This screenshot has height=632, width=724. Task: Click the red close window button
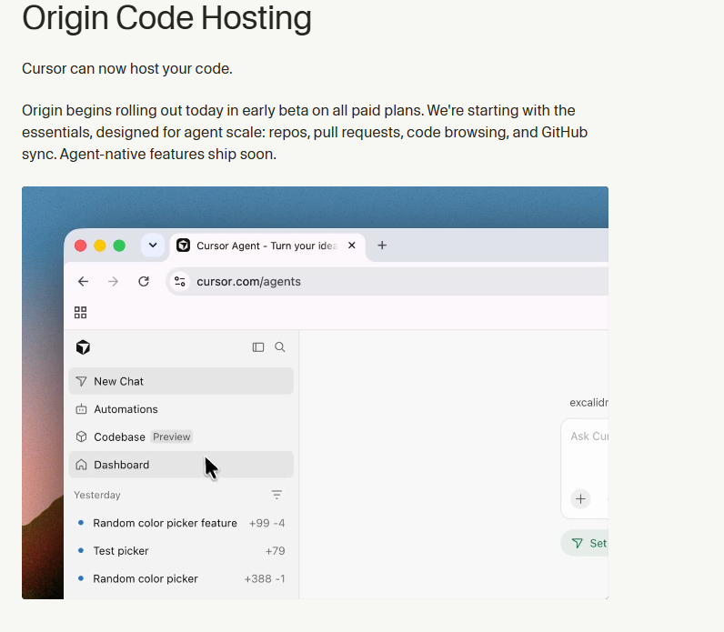point(80,246)
